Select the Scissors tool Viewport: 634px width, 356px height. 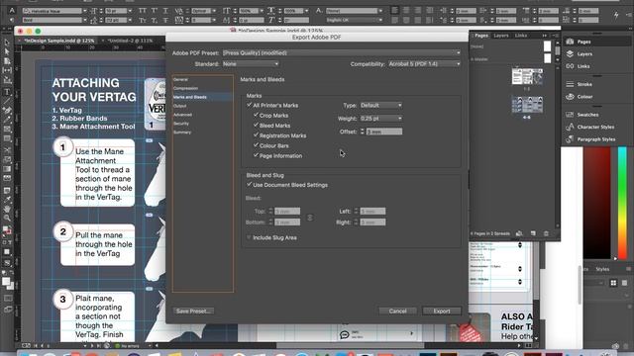7,150
